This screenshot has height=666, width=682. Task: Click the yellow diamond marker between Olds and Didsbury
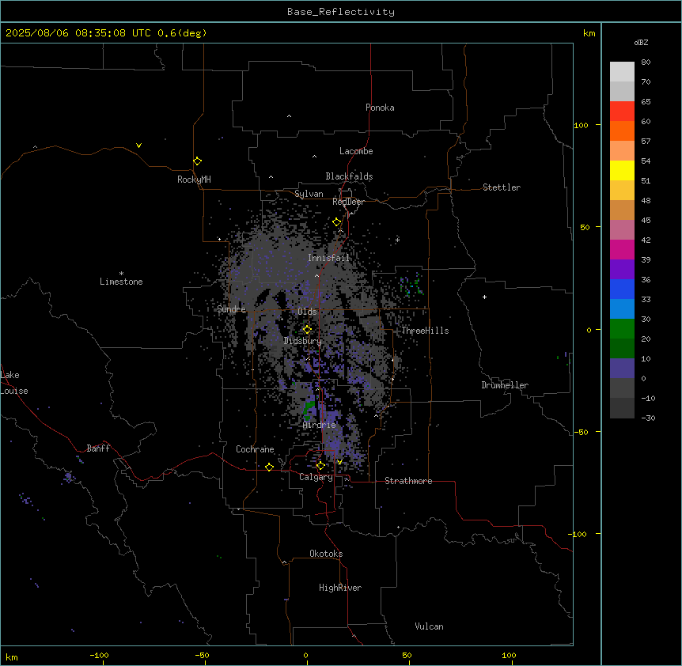click(307, 330)
